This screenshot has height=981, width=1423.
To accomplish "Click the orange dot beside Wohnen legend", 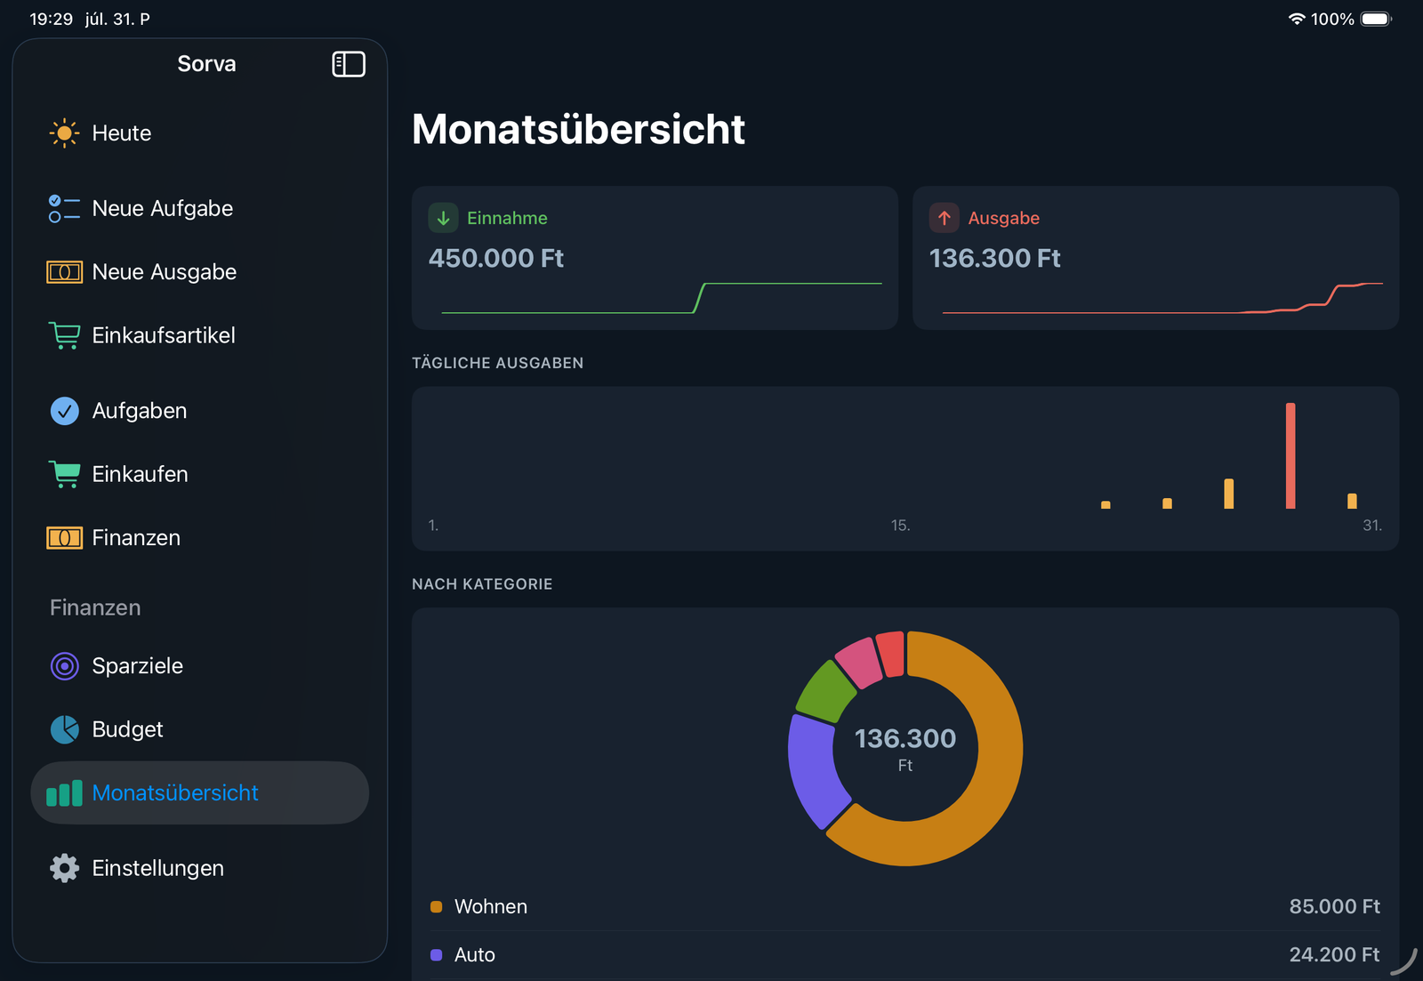I will (436, 907).
